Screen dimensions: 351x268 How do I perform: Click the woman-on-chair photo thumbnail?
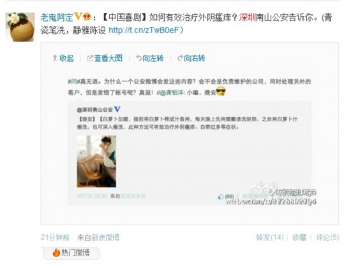[96, 161]
